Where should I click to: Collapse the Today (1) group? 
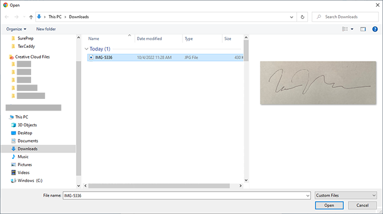pyautogui.click(x=86, y=49)
